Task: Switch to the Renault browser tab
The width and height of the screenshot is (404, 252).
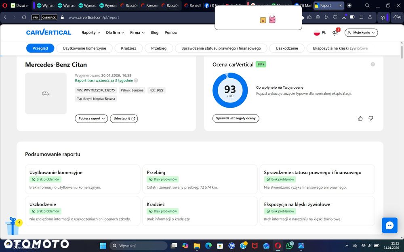Action: [193, 5]
